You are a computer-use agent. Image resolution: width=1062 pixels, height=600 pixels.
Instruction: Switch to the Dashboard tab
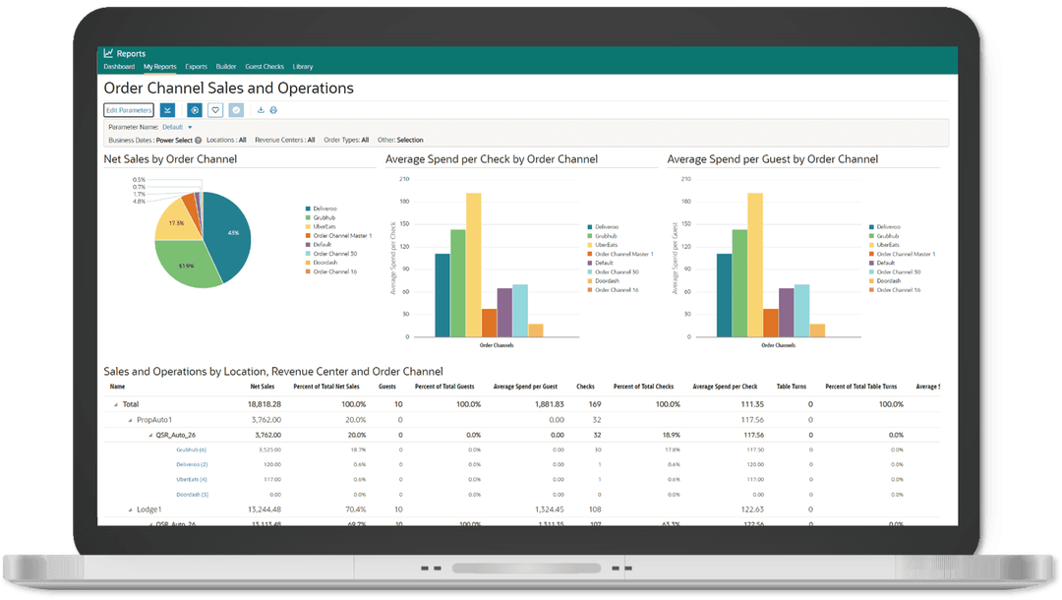coord(119,67)
